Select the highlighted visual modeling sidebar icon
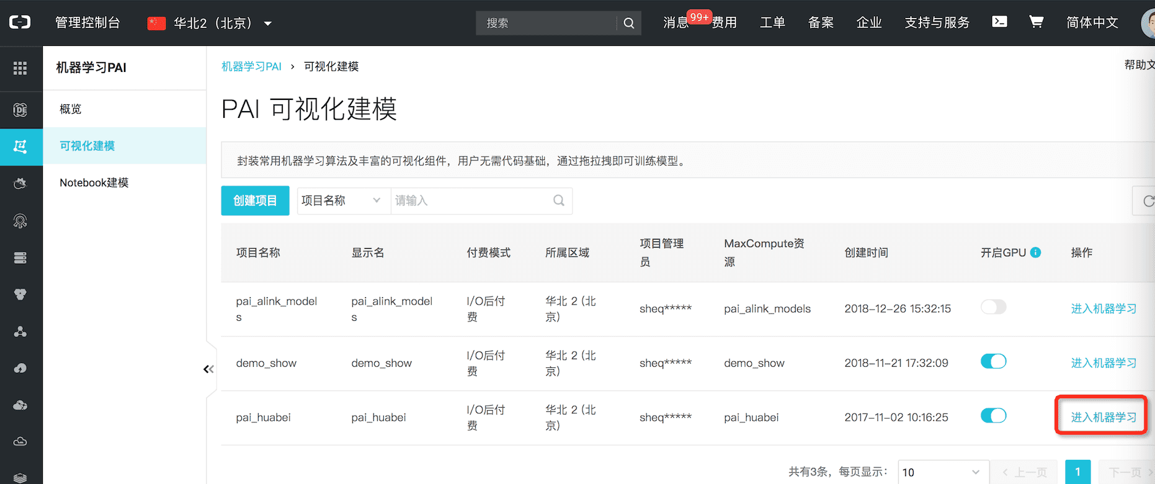Screen dimensions: 1155x484 [x=20, y=146]
